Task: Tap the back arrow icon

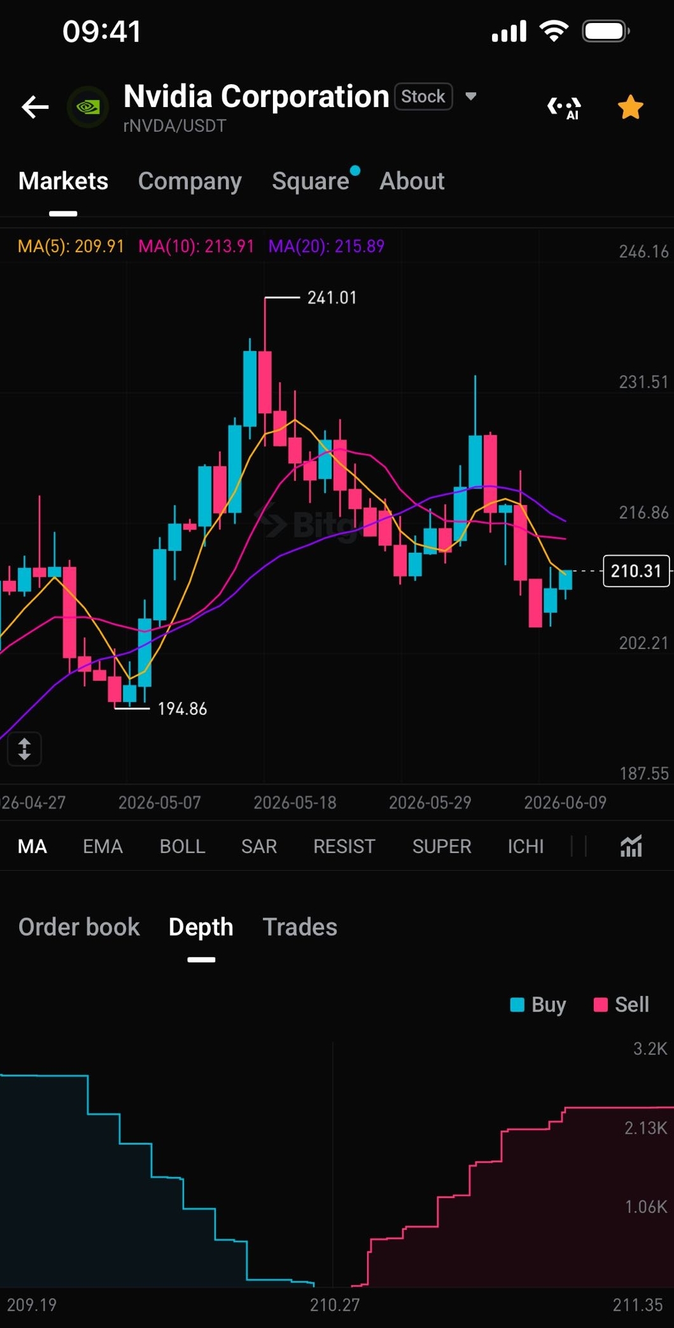Action: click(35, 106)
